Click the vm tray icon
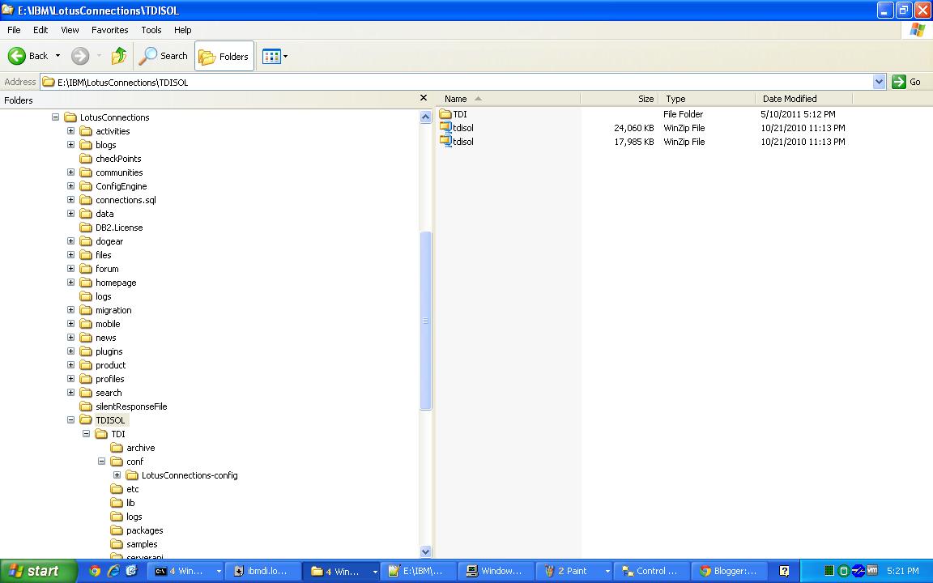This screenshot has height=583, width=933. tap(872, 570)
